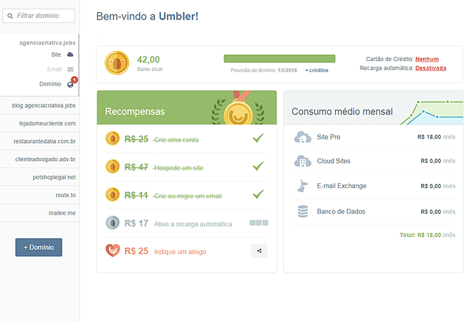Click the E-mail Exchange service label

point(342,186)
